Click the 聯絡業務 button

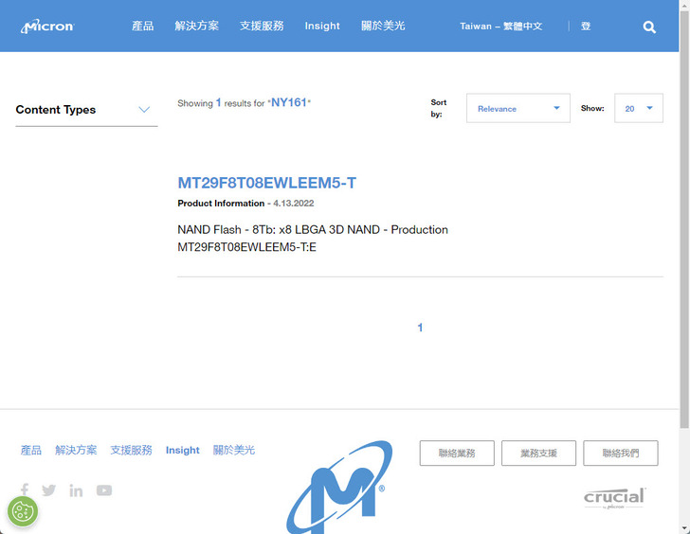pos(457,454)
